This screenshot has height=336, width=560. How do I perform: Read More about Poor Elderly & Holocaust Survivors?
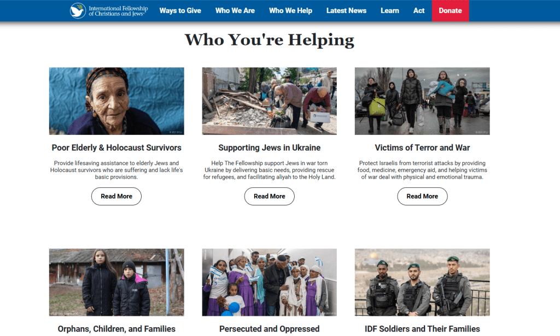116,197
